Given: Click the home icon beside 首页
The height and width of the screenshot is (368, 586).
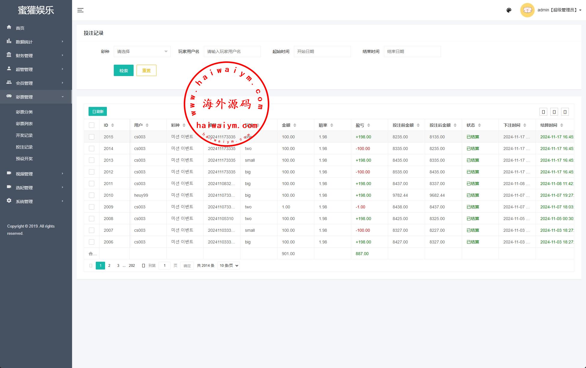Looking at the screenshot, I should 9,27.
